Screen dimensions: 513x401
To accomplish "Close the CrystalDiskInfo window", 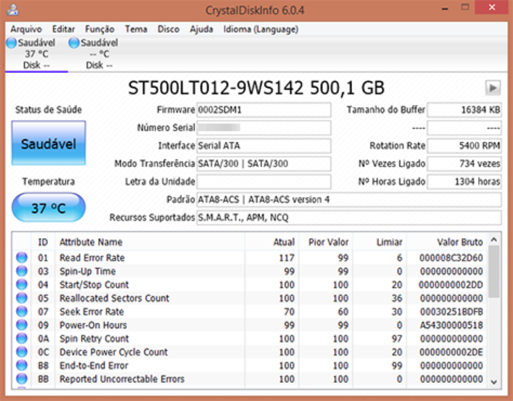I will pyautogui.click(x=492, y=7).
